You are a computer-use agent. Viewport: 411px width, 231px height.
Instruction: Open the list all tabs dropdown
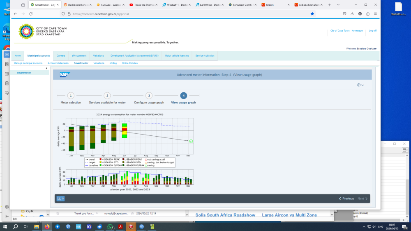pyautogui.click(x=338, y=5)
